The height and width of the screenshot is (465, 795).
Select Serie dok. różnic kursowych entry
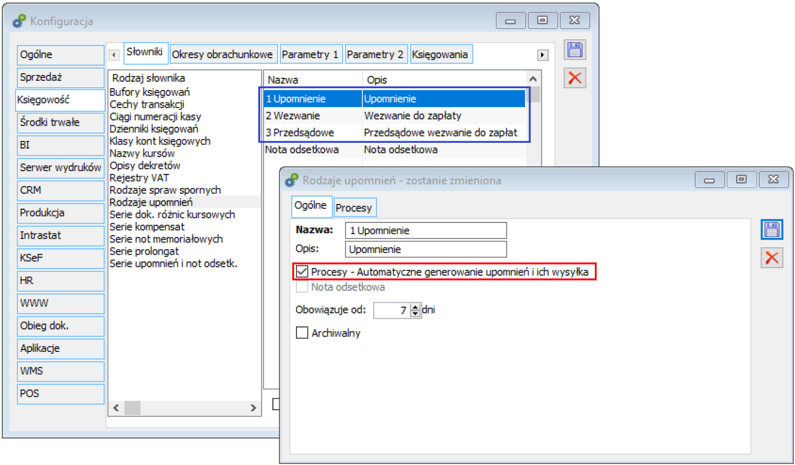[185, 214]
